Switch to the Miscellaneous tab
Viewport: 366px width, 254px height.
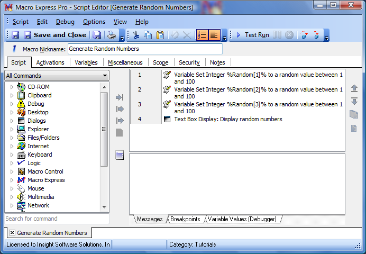[125, 62]
